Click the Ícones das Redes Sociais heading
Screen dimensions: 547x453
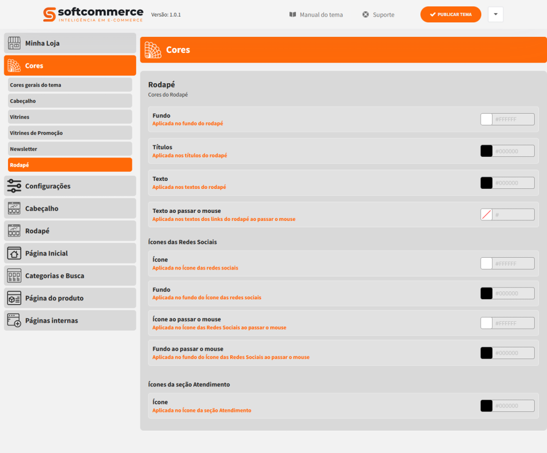[183, 242]
